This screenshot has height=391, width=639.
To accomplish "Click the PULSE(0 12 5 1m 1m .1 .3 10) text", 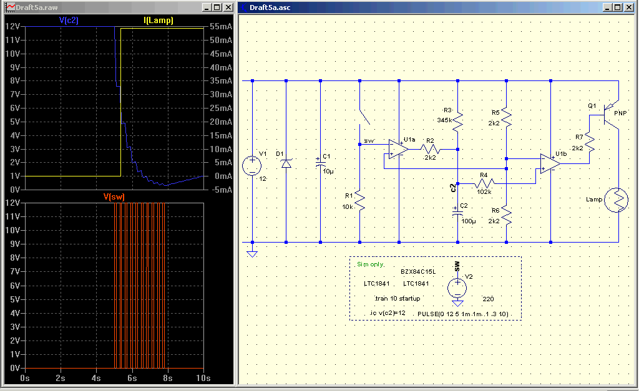I will click(x=463, y=314).
